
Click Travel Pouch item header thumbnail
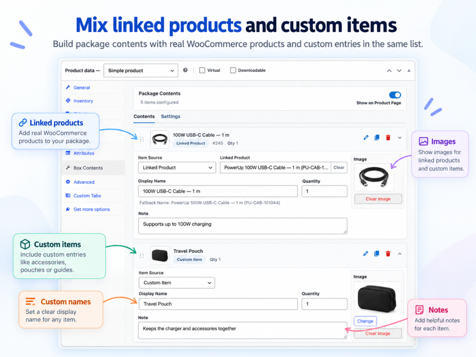(x=160, y=256)
